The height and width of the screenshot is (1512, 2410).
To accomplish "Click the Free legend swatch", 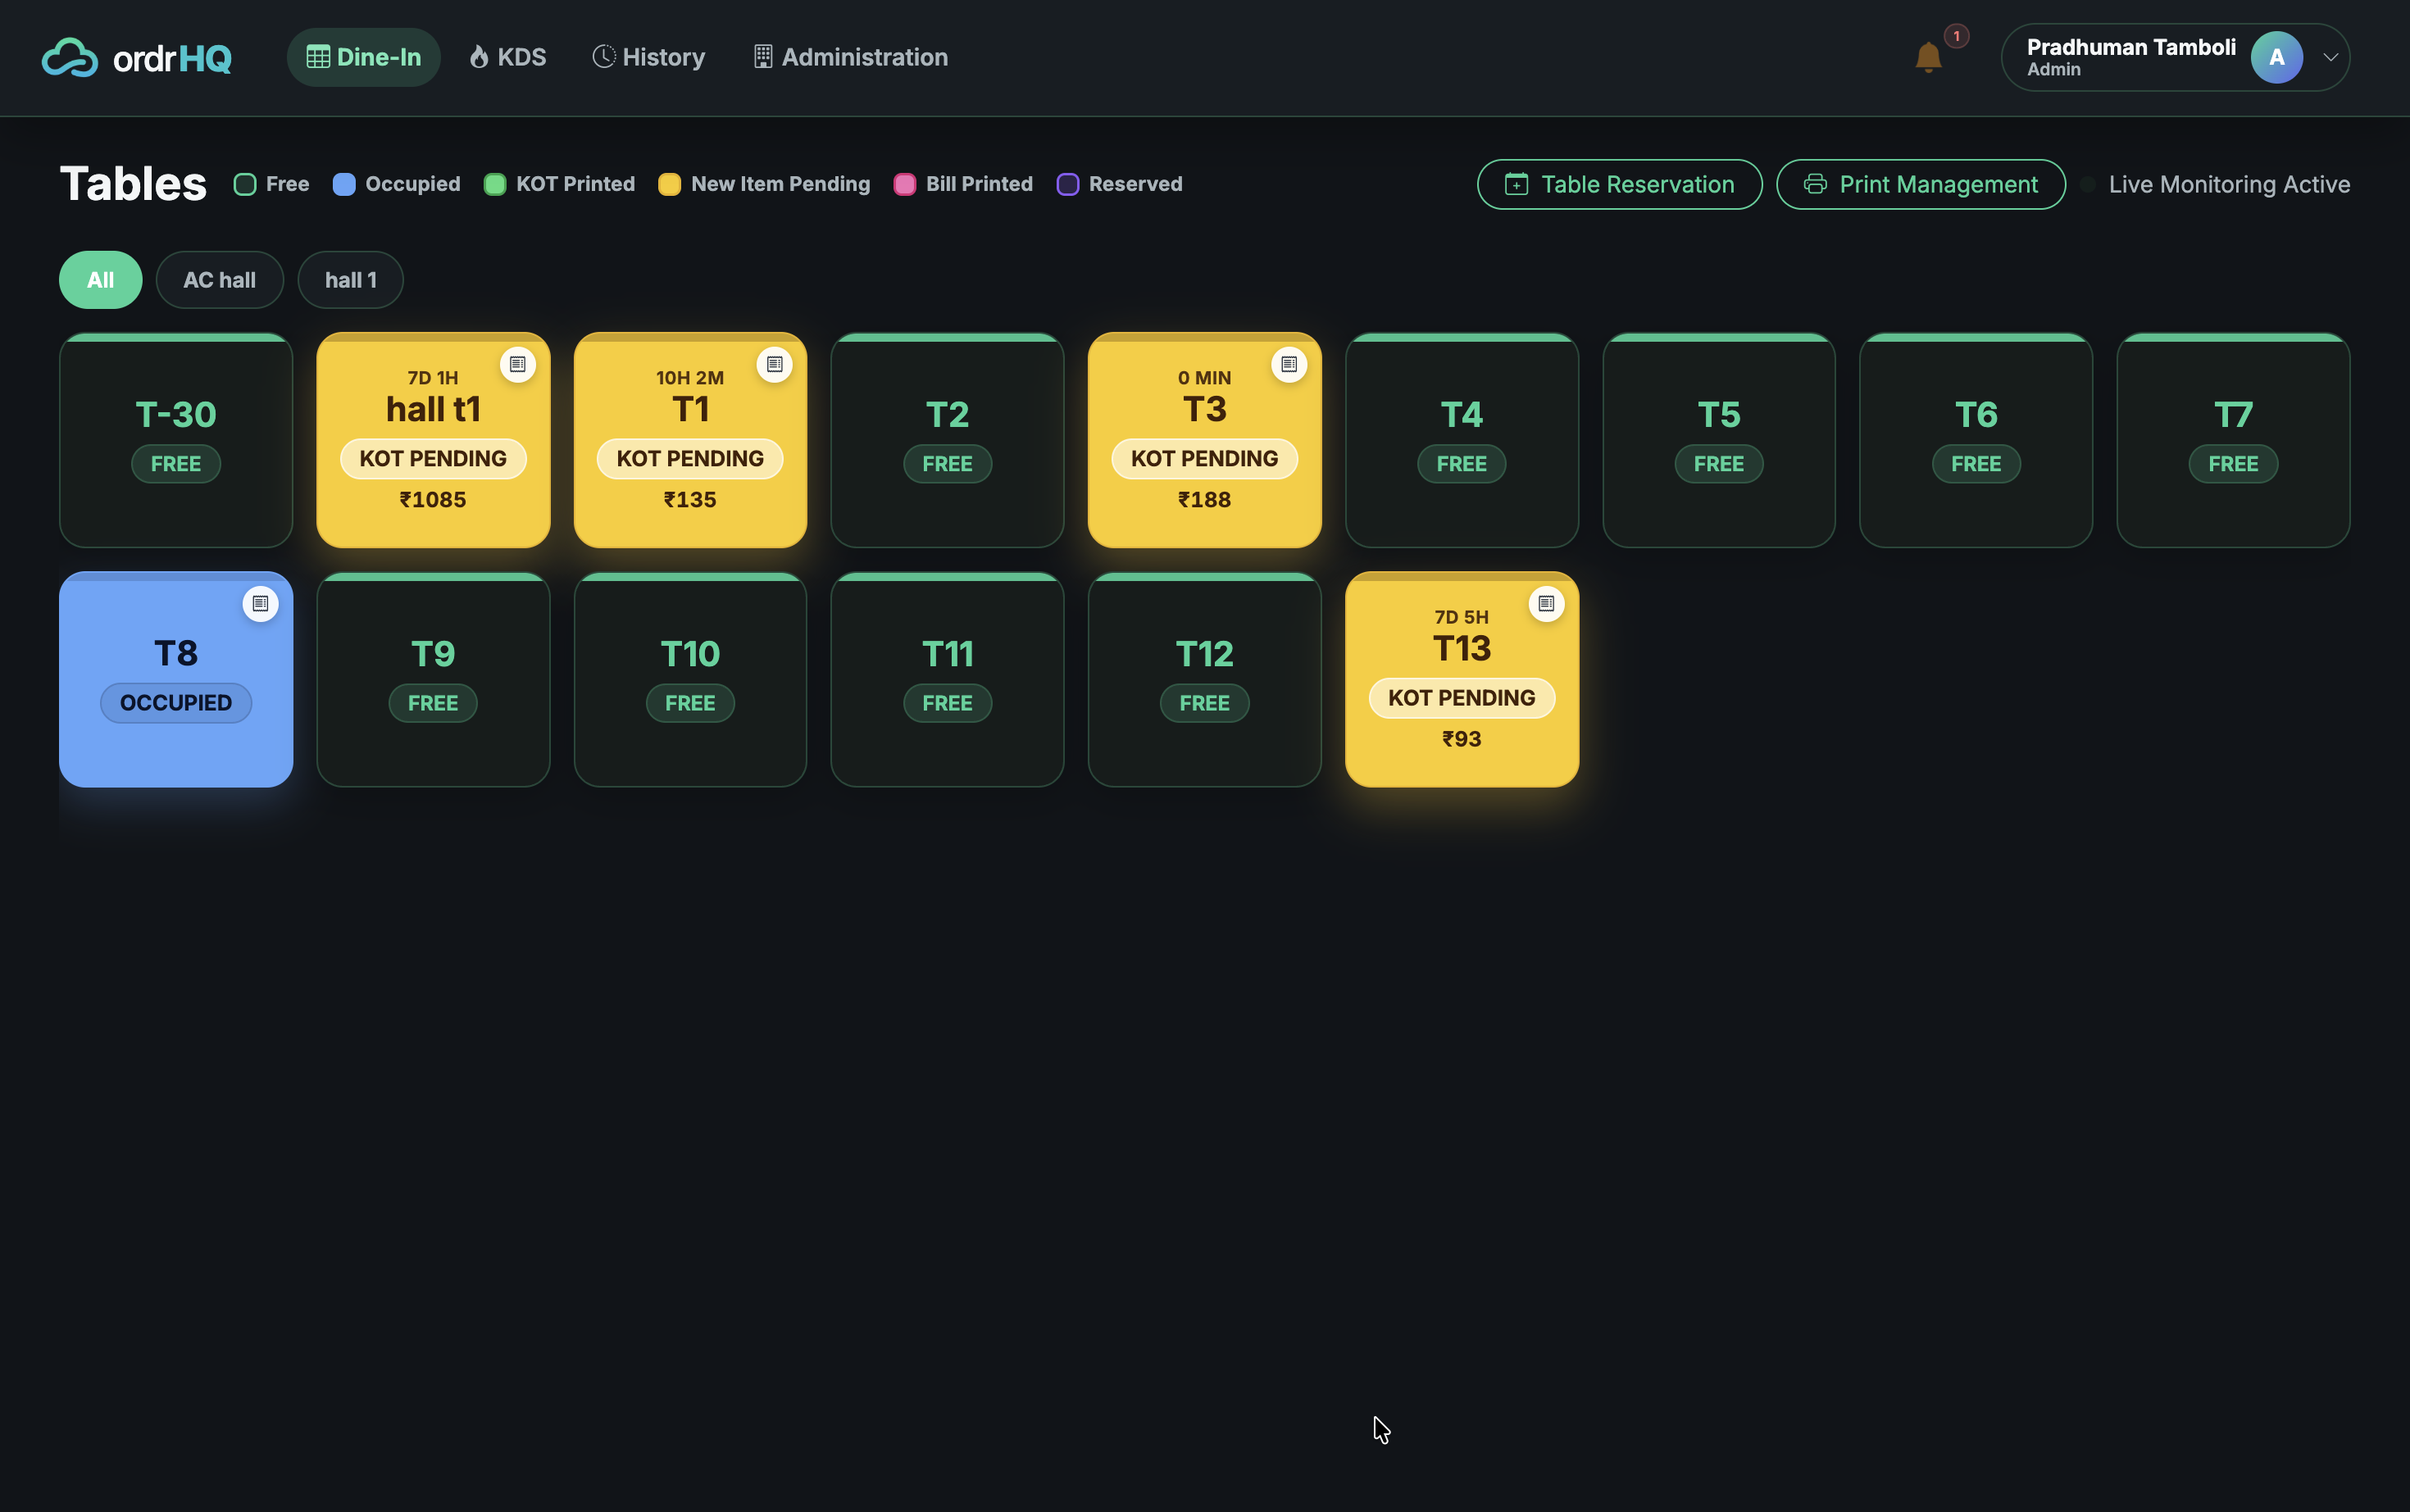I will point(245,184).
